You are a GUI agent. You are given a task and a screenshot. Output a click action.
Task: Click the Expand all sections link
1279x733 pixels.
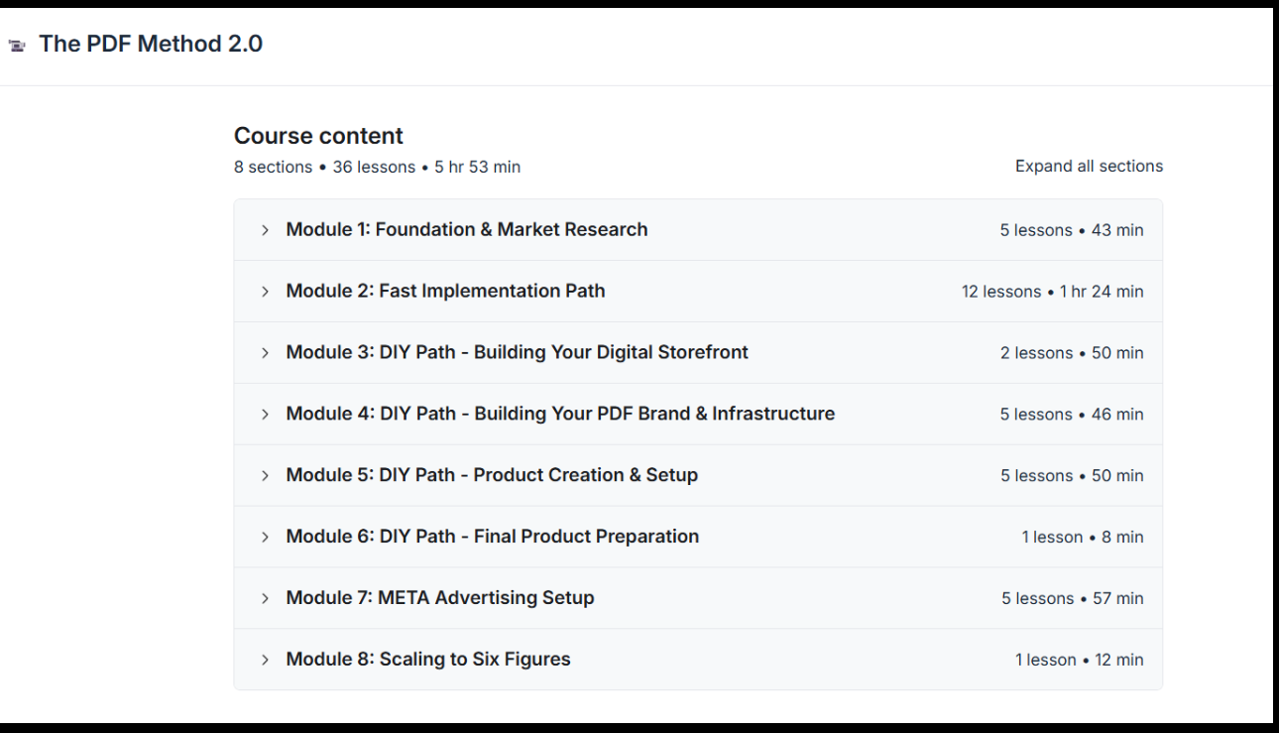pos(1089,166)
